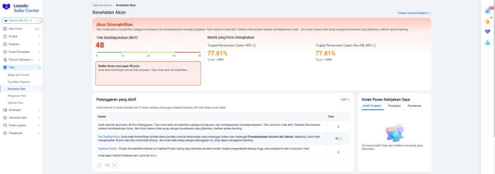
Task: Open Pengaturan Toko submenu item
Action: click(x=17, y=96)
